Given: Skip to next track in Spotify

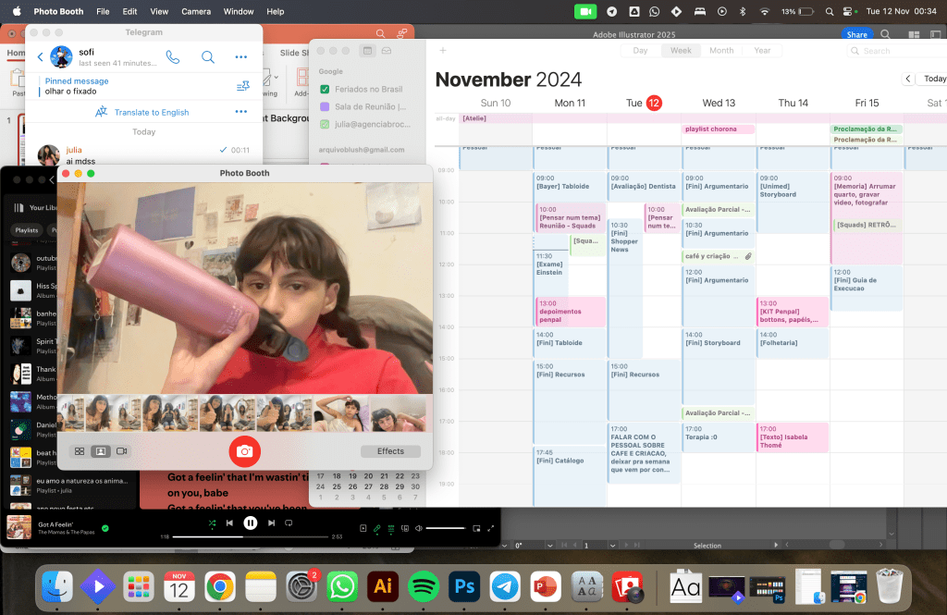Looking at the screenshot, I should click(271, 523).
